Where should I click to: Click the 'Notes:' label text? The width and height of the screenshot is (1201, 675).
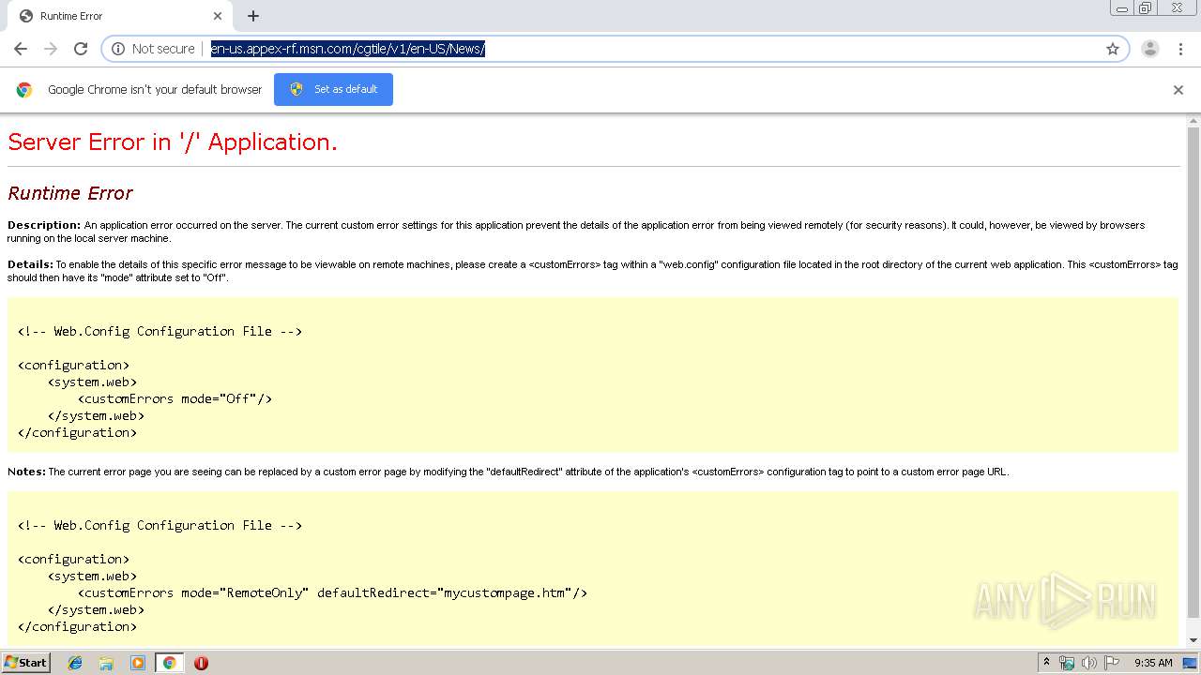click(x=26, y=472)
